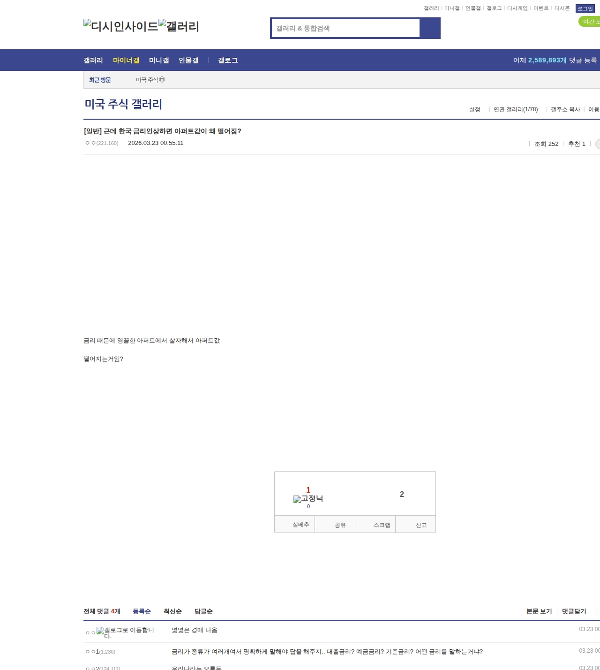
Task: Select 인물갤 in the navigation bar
Action: click(x=188, y=60)
